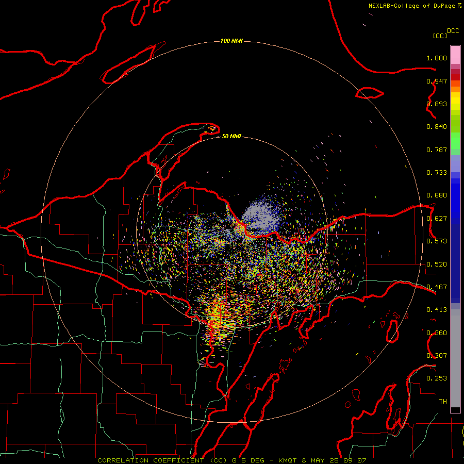Select the 0.360 scale value

point(437,333)
